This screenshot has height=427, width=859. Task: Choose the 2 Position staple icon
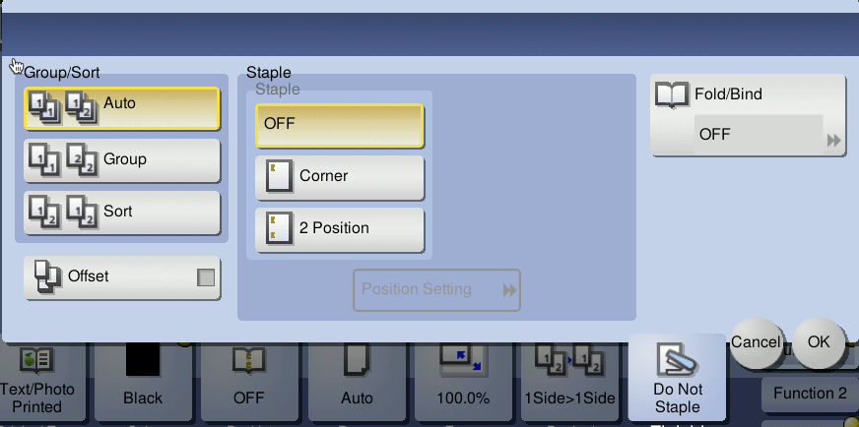tap(279, 228)
